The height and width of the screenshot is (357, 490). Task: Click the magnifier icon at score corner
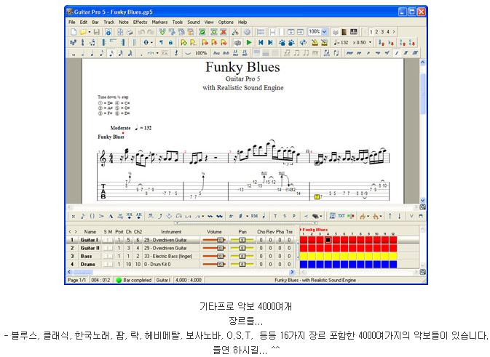coord(423,207)
